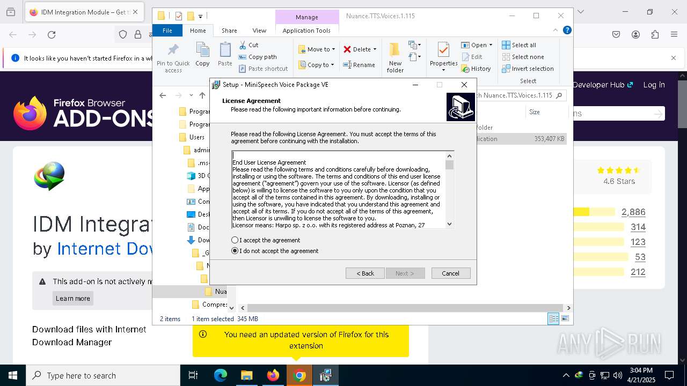Switch to details view icon in status bar

pyautogui.click(x=553, y=319)
